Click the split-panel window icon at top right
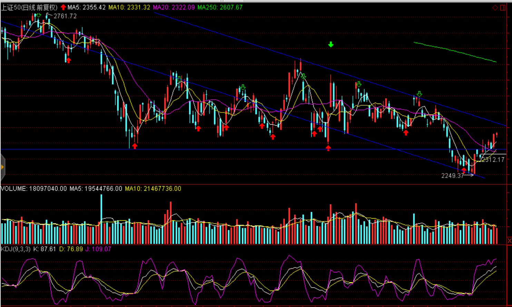This screenshot has height=307, width=512. [x=503, y=8]
